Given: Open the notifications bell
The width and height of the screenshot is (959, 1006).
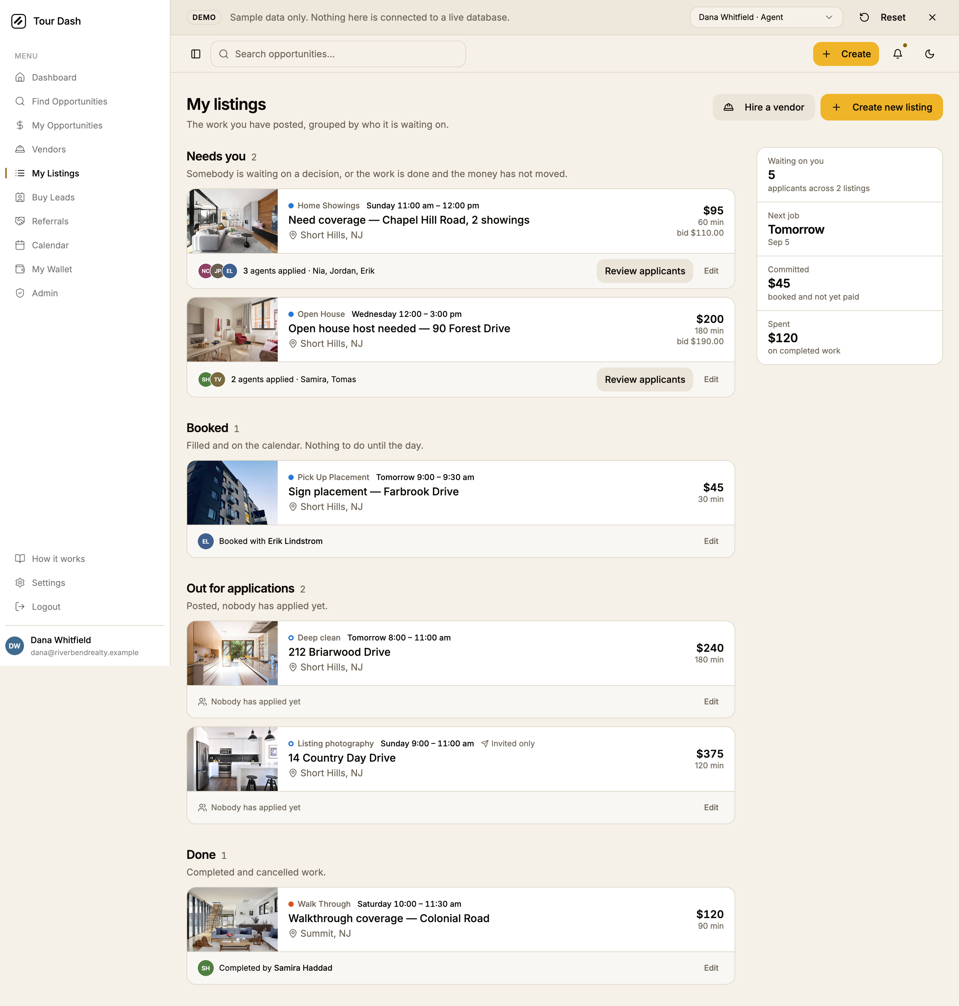Looking at the screenshot, I should pyautogui.click(x=898, y=54).
